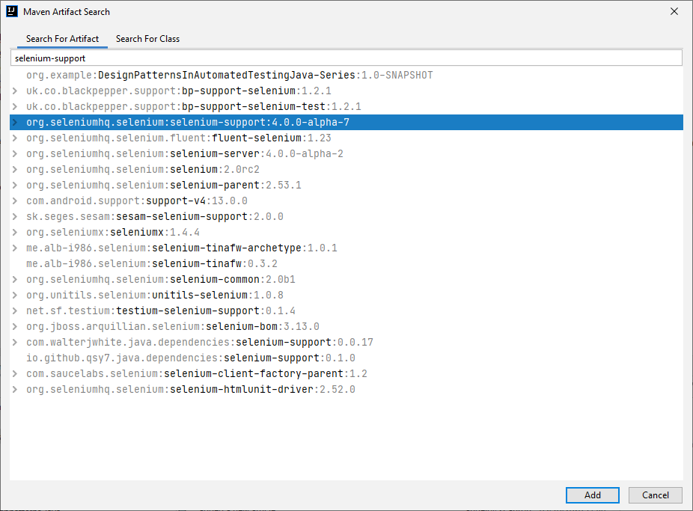Expand testium-selenium-support:0.1.4 node
Screen dimensions: 693x511
[x=15, y=311]
